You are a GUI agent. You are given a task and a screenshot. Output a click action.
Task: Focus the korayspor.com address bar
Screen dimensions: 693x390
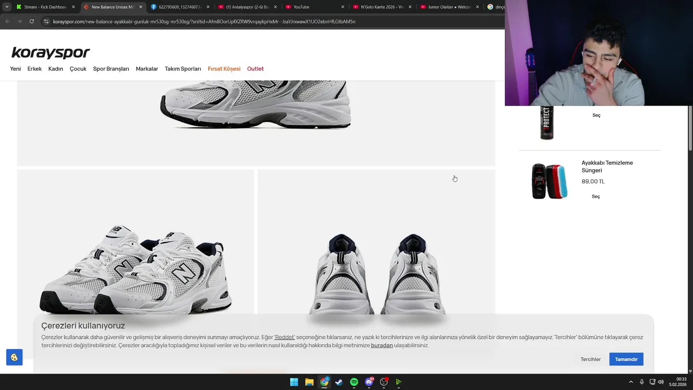(x=271, y=21)
